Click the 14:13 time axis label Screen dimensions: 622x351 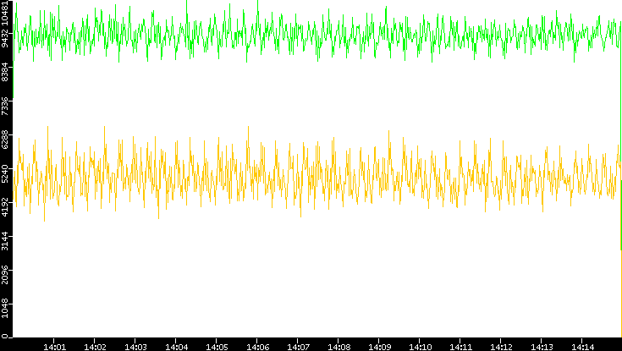click(x=542, y=348)
